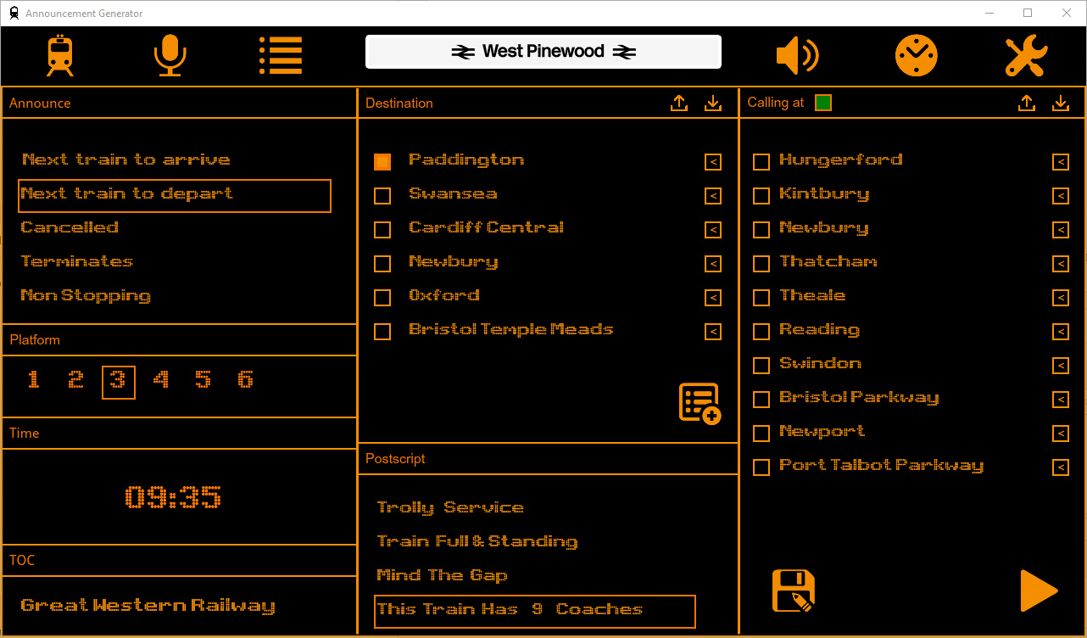Check the Cardiff Central checkbox

pyautogui.click(x=382, y=230)
